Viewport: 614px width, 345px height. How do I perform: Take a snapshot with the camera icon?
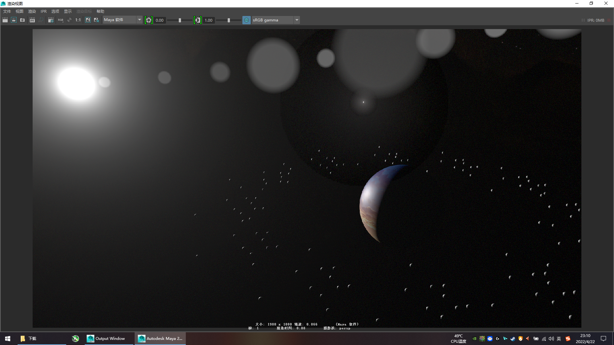[22, 20]
